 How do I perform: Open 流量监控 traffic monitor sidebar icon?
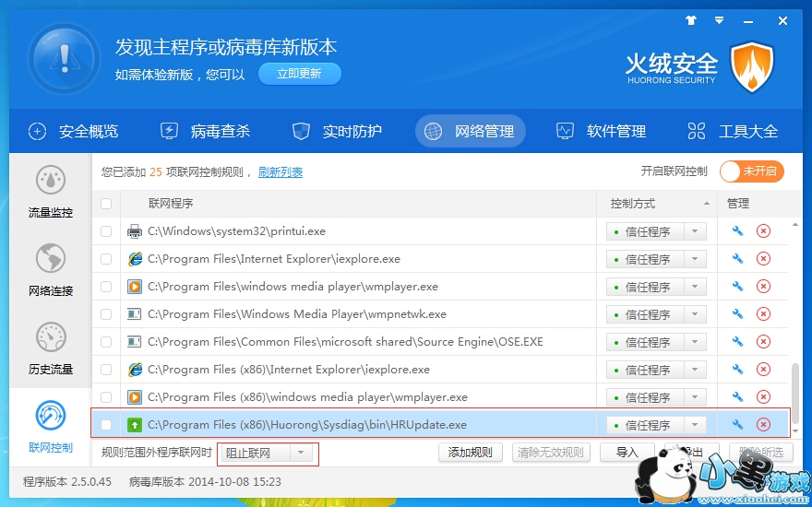pos(50,191)
